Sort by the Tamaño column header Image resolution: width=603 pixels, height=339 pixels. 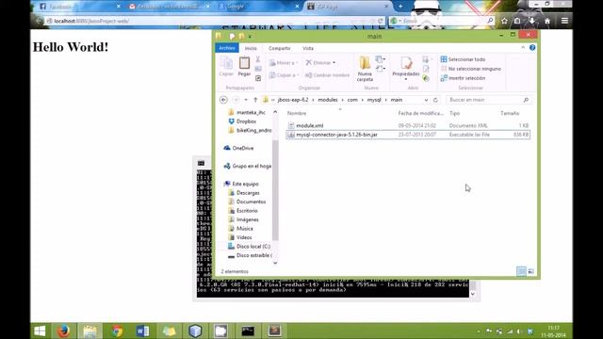[x=510, y=113]
